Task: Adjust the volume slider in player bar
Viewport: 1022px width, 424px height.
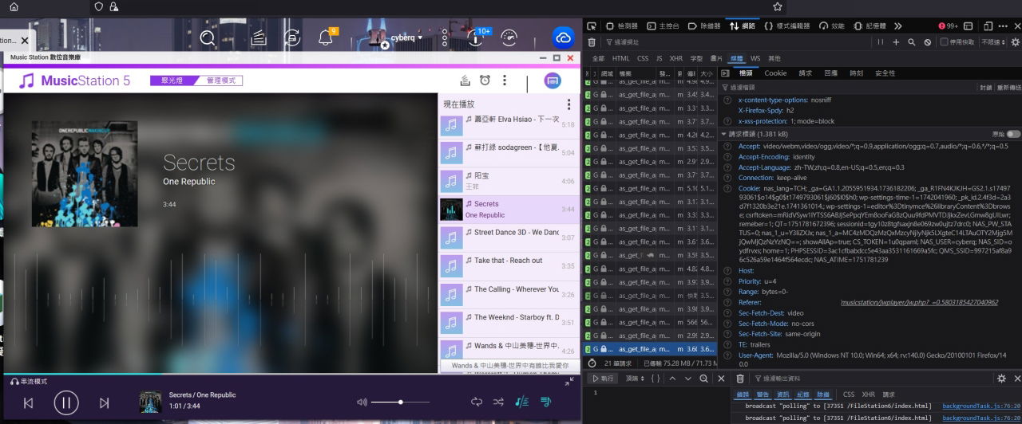Action: coord(400,402)
